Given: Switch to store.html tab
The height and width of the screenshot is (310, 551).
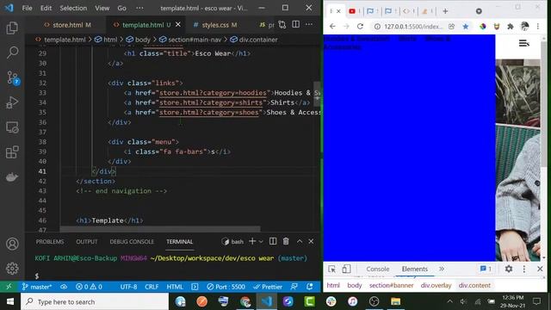Looking at the screenshot, I should click(67, 25).
